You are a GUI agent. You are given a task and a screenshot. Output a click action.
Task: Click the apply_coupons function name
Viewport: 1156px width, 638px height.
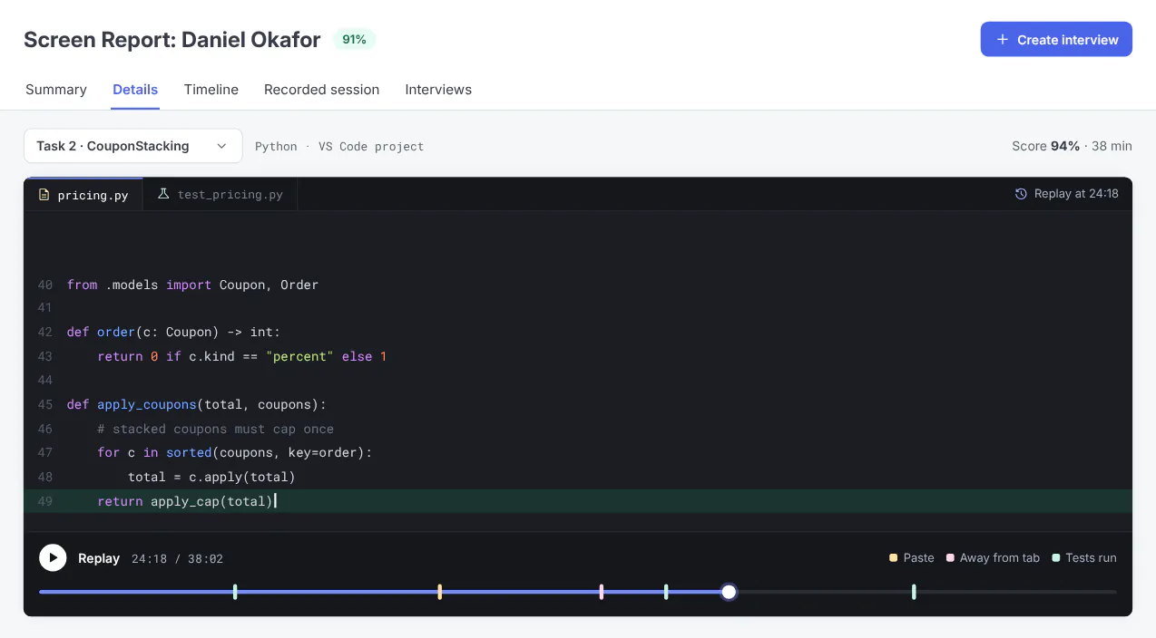pos(147,405)
